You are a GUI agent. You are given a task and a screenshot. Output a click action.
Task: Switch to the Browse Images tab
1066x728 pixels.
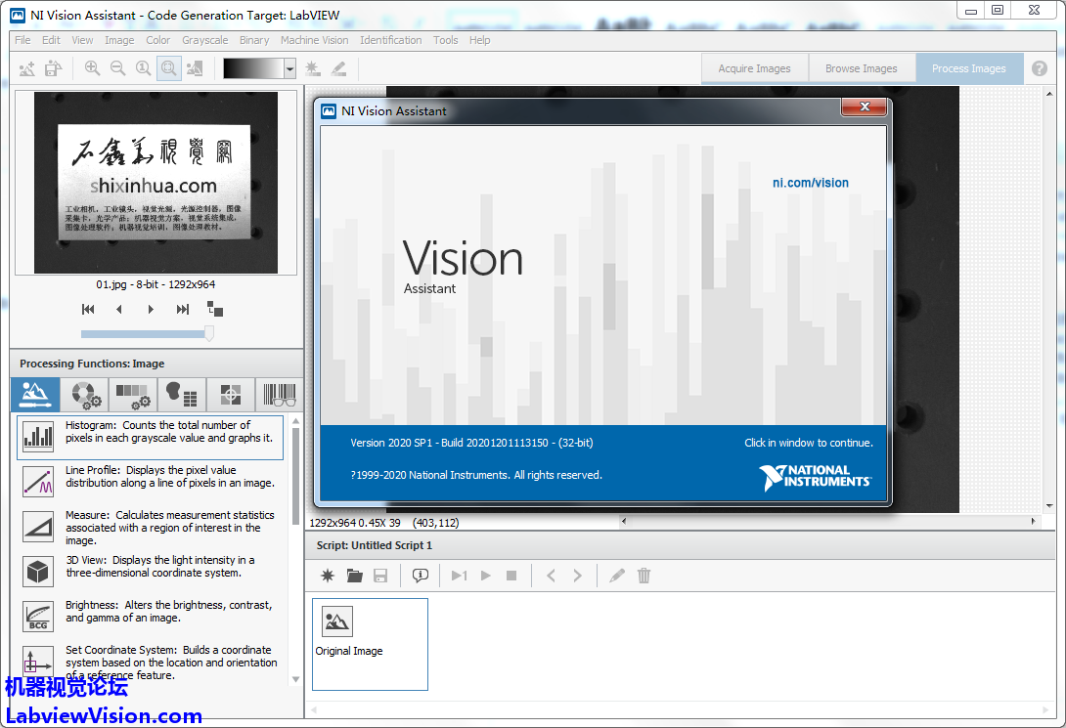click(861, 68)
